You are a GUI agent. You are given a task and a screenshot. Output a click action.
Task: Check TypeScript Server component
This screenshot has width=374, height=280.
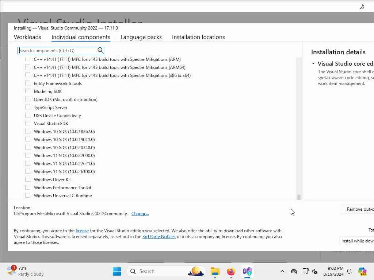click(28, 107)
